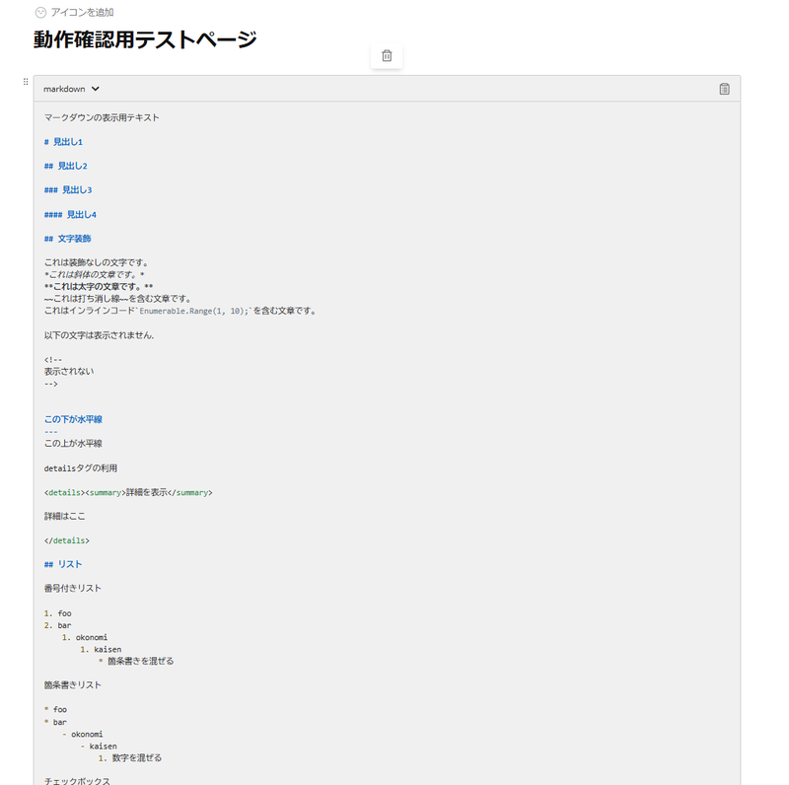789x785 pixels.
Task: Click 'アイコンを追加' add icon button
Action: click(75, 13)
